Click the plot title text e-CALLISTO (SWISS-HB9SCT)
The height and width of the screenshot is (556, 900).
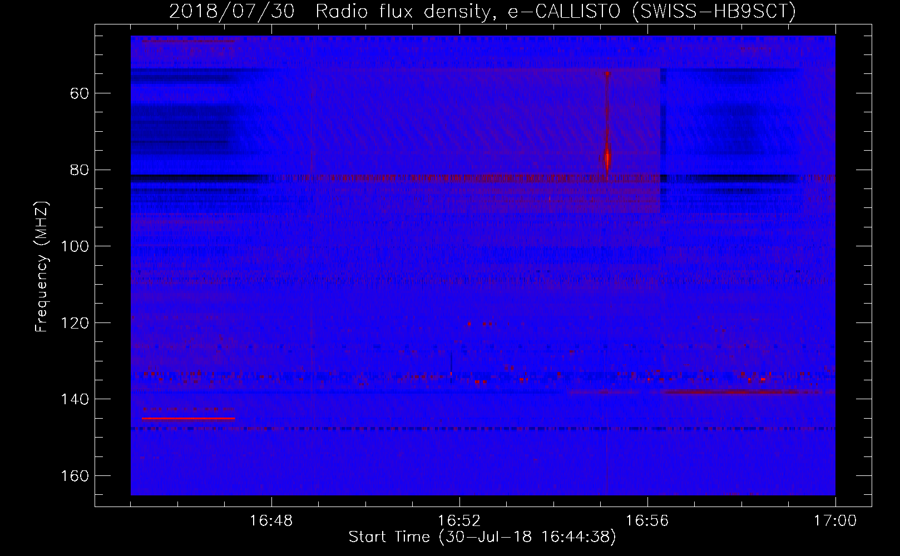pyautogui.click(x=652, y=11)
